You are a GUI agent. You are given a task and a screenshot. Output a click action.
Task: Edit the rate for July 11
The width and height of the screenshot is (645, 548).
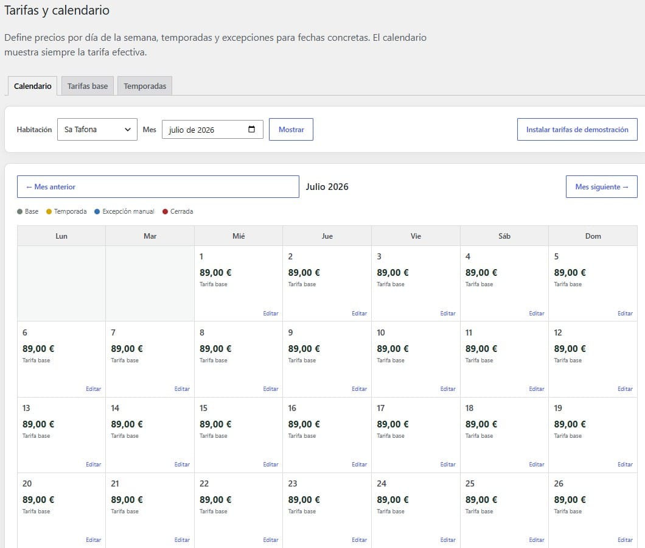pos(537,388)
